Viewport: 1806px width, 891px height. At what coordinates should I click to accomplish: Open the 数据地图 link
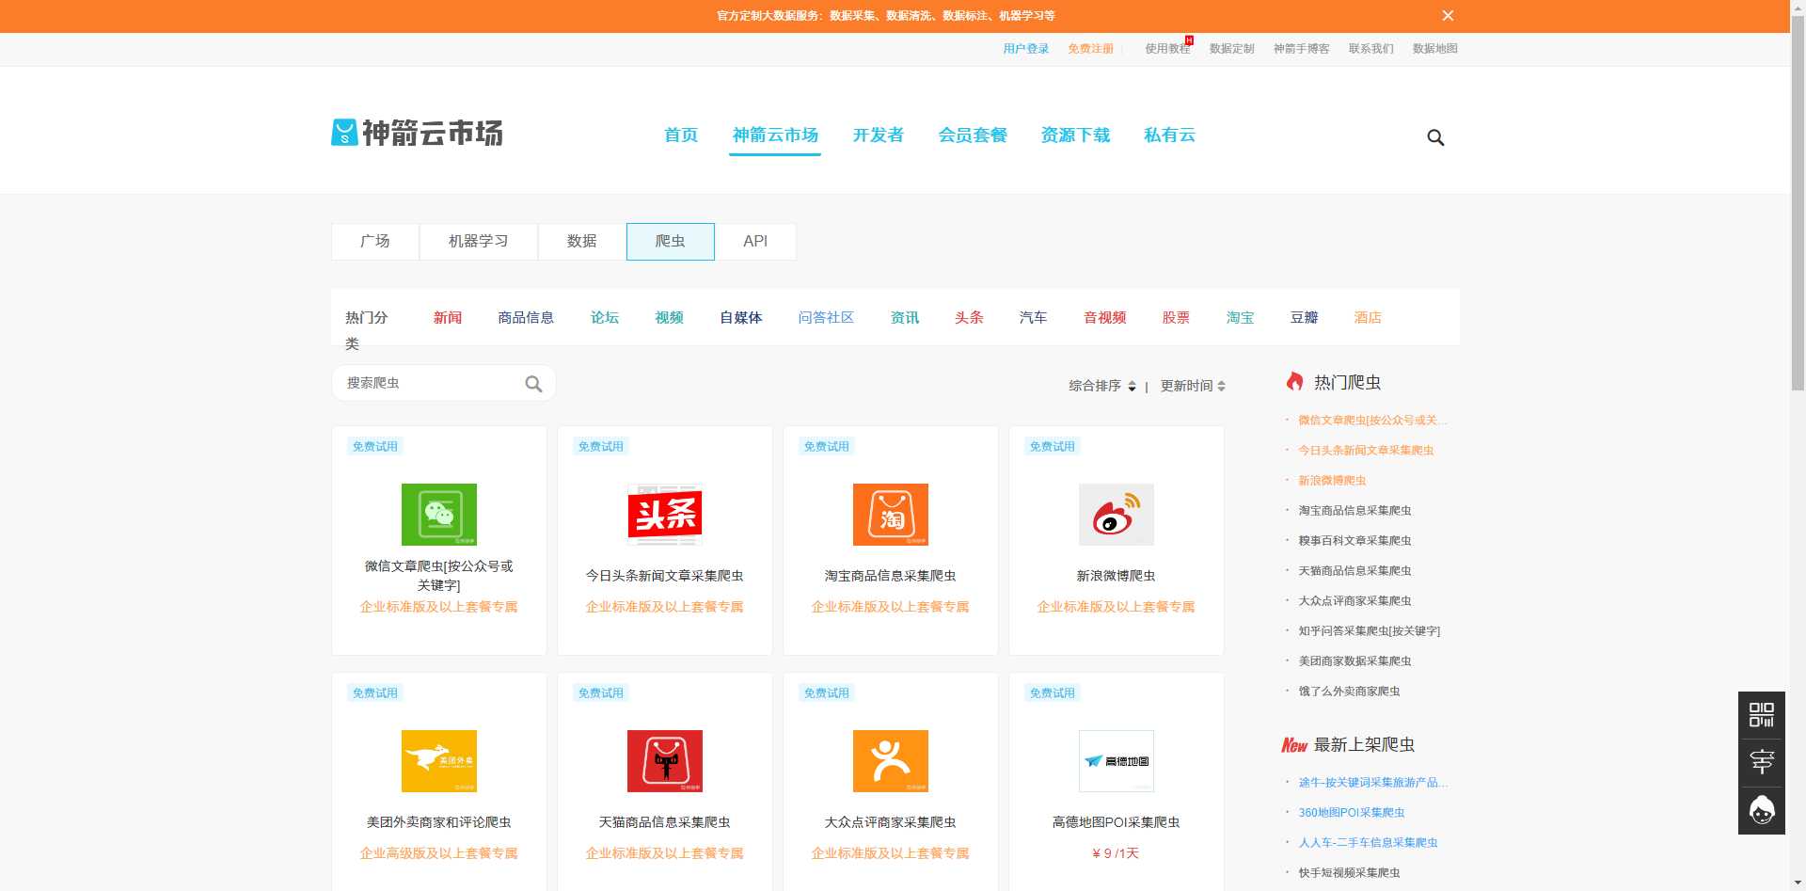tap(1435, 49)
